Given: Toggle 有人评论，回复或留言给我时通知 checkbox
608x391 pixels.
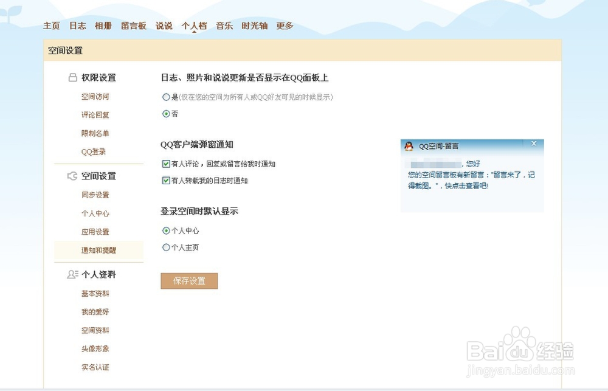Looking at the screenshot, I should tap(166, 164).
